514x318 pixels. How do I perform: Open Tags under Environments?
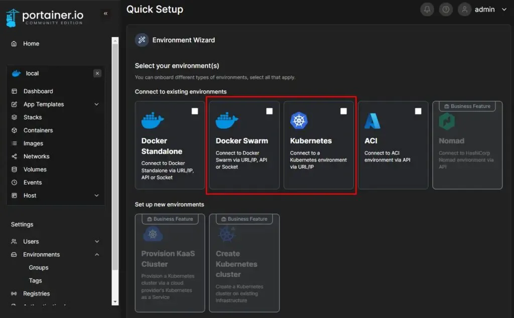35,281
